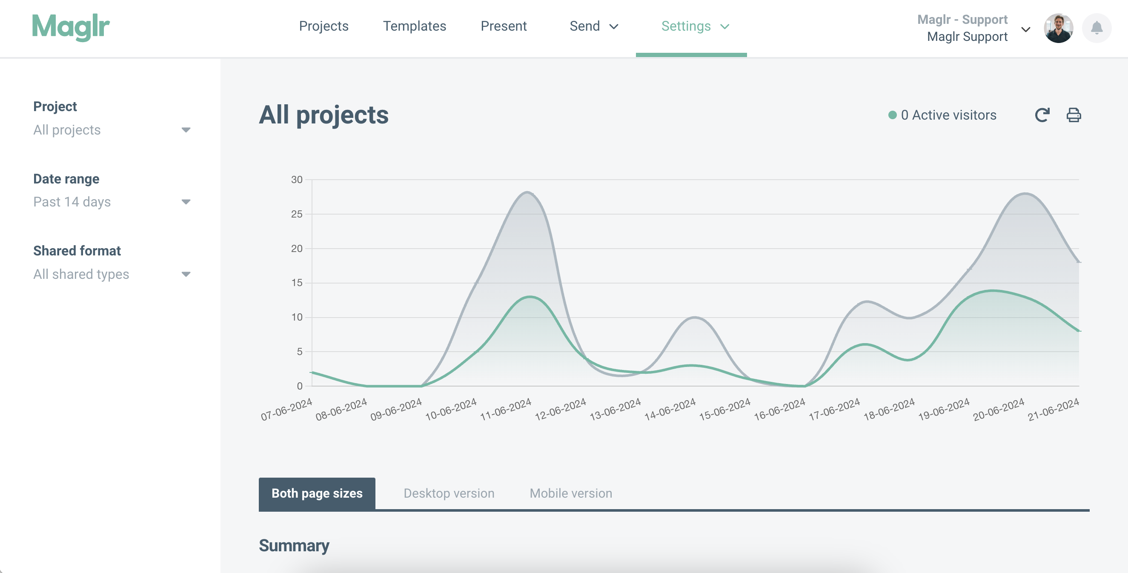
Task: Click the green active visitors dot
Action: (x=892, y=115)
